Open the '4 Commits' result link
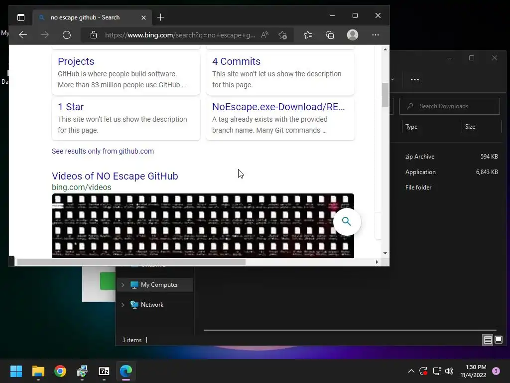 click(x=236, y=61)
